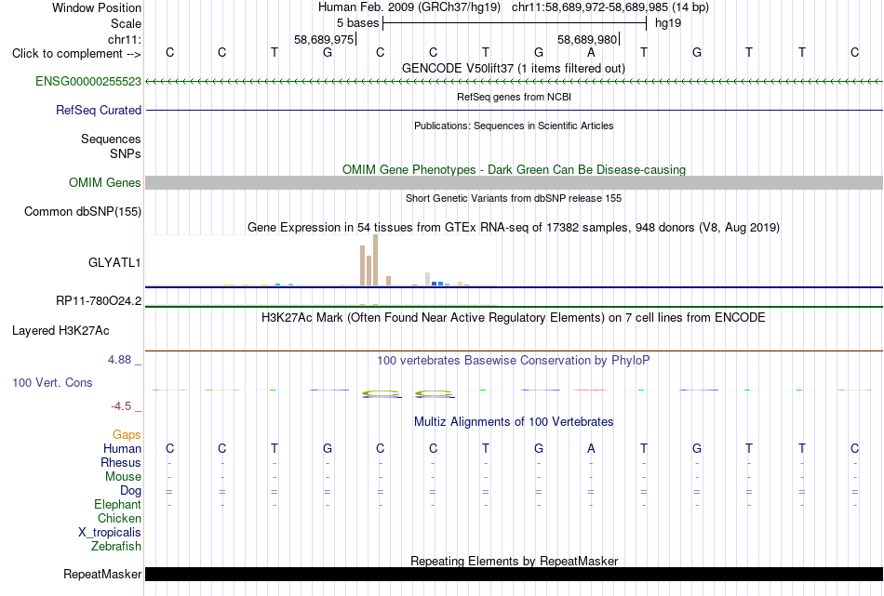Select the Chicken species row label
Image resolution: width=884 pixels, height=596 pixels.
coord(119,518)
